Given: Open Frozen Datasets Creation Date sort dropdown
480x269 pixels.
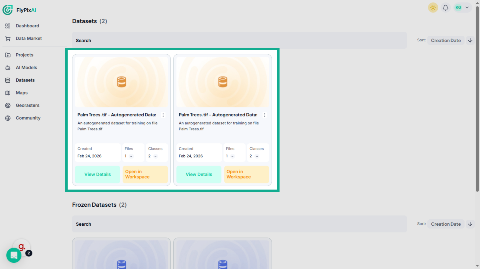Looking at the screenshot, I should coord(446,224).
